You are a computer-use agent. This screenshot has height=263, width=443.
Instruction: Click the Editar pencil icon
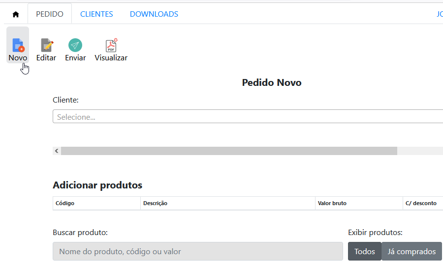46,46
